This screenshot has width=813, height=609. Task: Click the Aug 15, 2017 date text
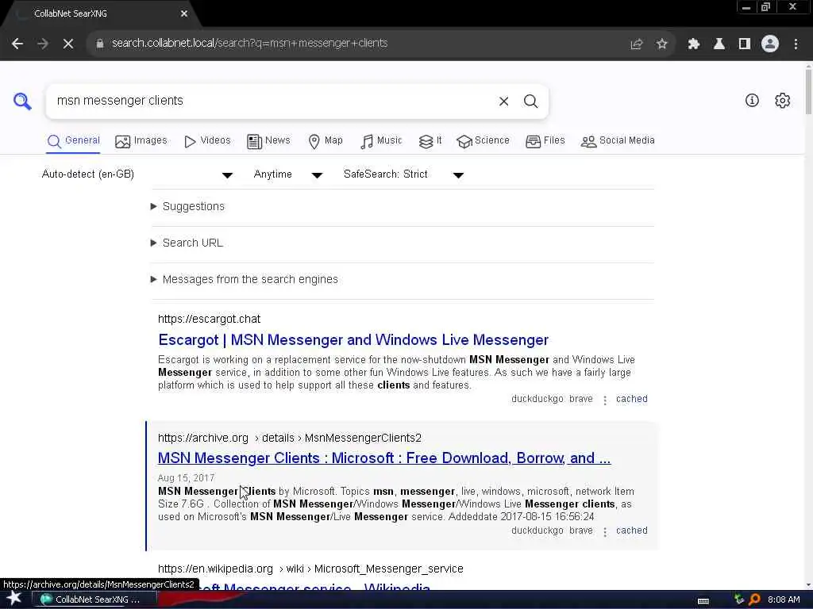186,478
